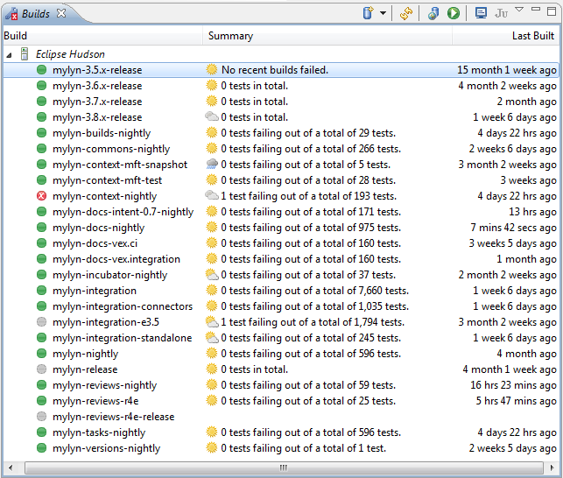Image resolution: width=563 pixels, height=478 pixels.
Task: Run the selected build
Action: click(454, 13)
